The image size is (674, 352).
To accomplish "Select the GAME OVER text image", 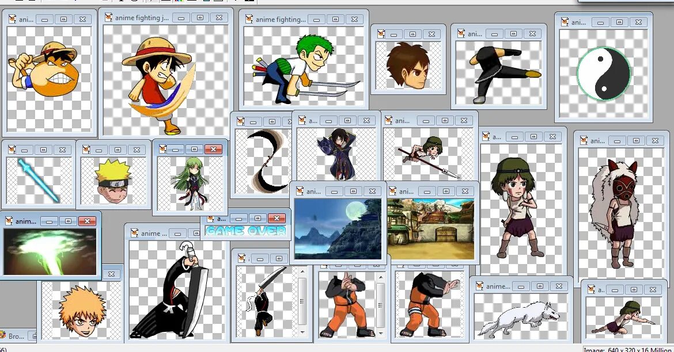I will pyautogui.click(x=246, y=231).
